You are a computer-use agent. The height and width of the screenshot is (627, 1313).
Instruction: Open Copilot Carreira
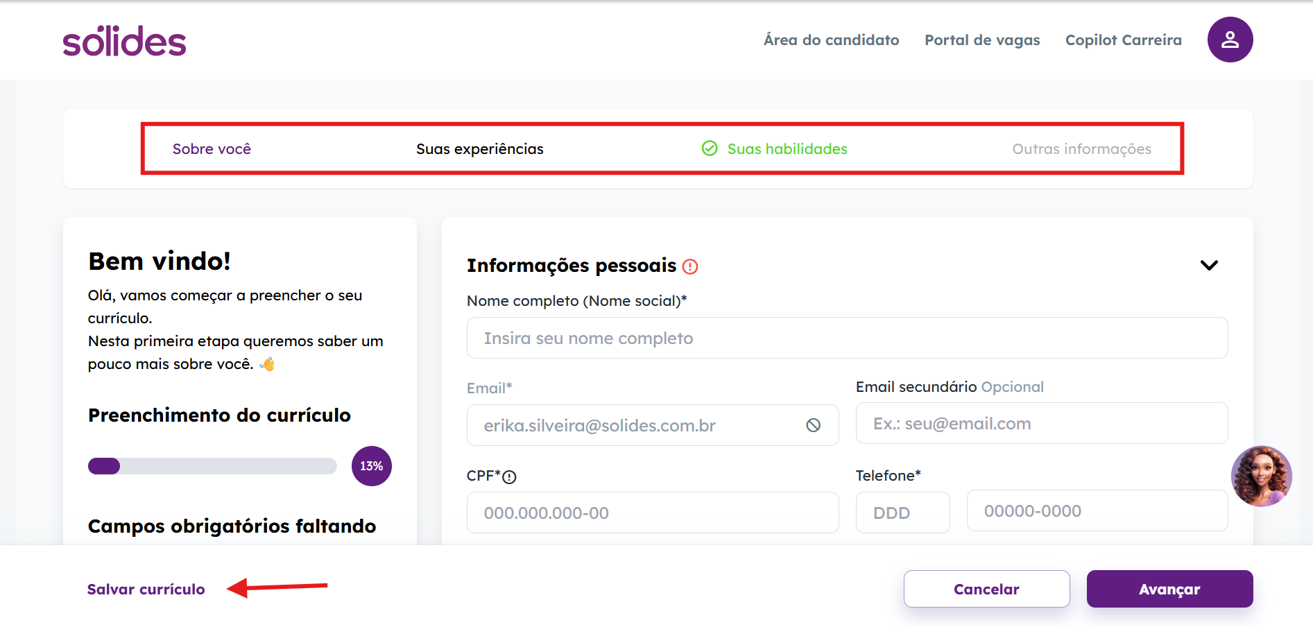[x=1123, y=40]
